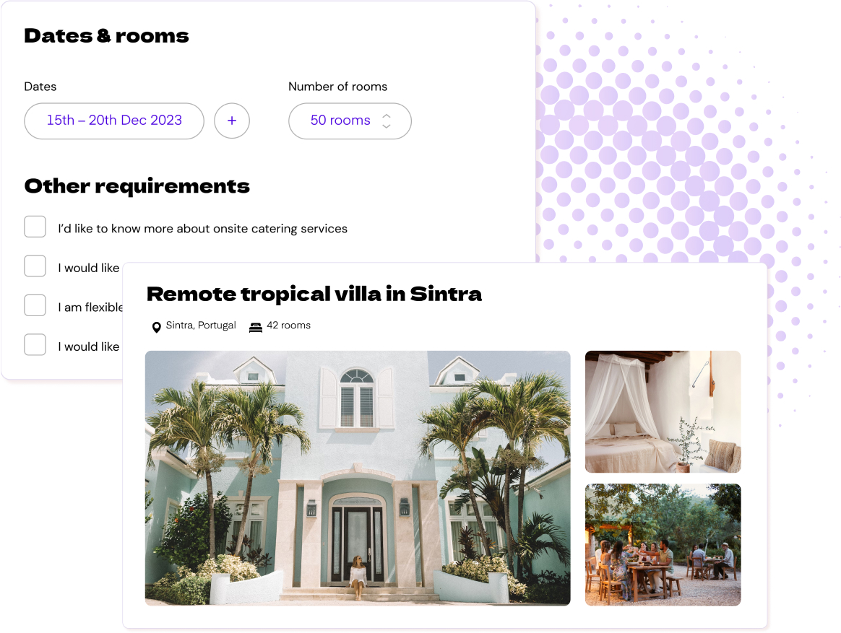Image resolution: width=841 pixels, height=633 pixels.
Task: Click the '42 rooms' label
Action: click(288, 326)
